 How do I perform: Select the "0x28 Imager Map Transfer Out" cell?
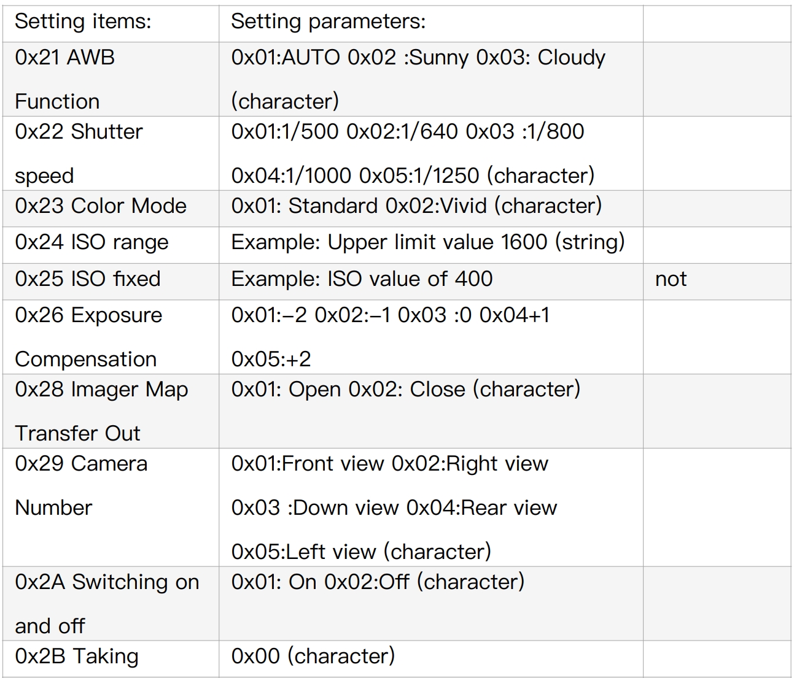(101, 411)
